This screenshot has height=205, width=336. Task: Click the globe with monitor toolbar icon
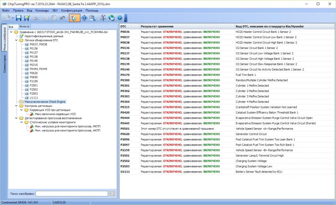(x=112, y=18)
